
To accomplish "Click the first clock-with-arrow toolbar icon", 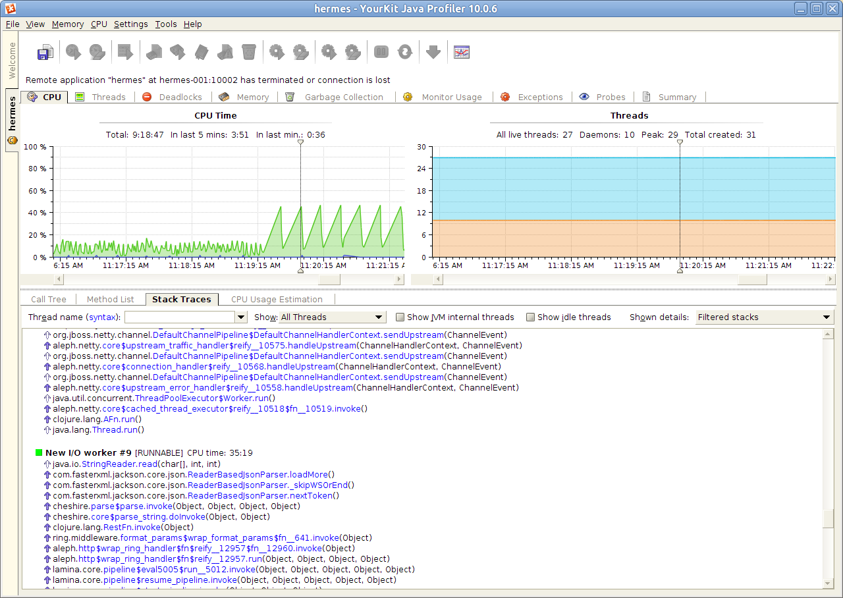I will 73,52.
